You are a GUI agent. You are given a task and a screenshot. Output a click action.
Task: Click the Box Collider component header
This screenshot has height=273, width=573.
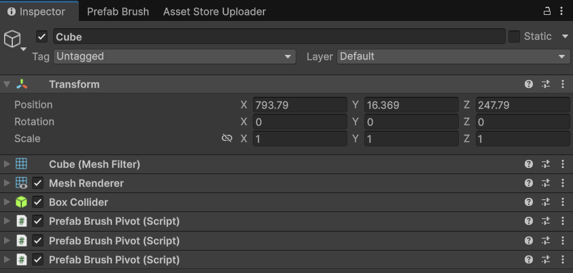click(78, 203)
